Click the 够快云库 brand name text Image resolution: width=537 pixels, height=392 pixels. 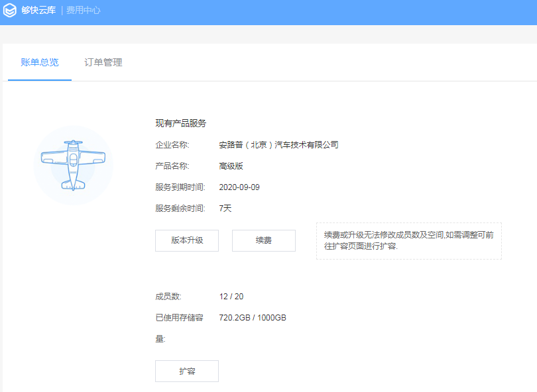(38, 10)
